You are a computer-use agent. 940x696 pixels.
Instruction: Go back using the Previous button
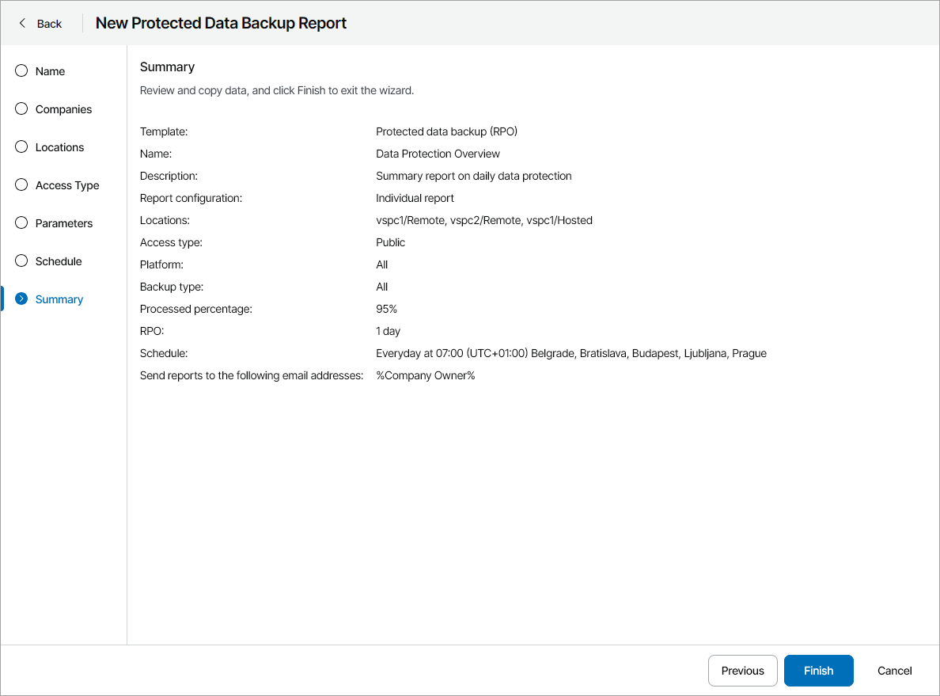click(x=742, y=671)
